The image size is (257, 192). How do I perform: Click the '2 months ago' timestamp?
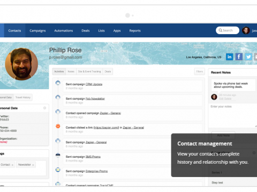74,88
